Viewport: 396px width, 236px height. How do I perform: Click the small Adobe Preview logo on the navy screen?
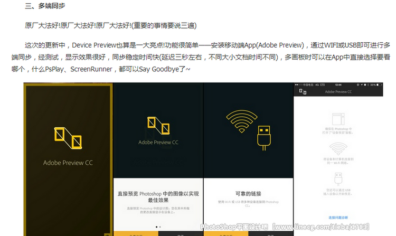[x=158, y=125]
